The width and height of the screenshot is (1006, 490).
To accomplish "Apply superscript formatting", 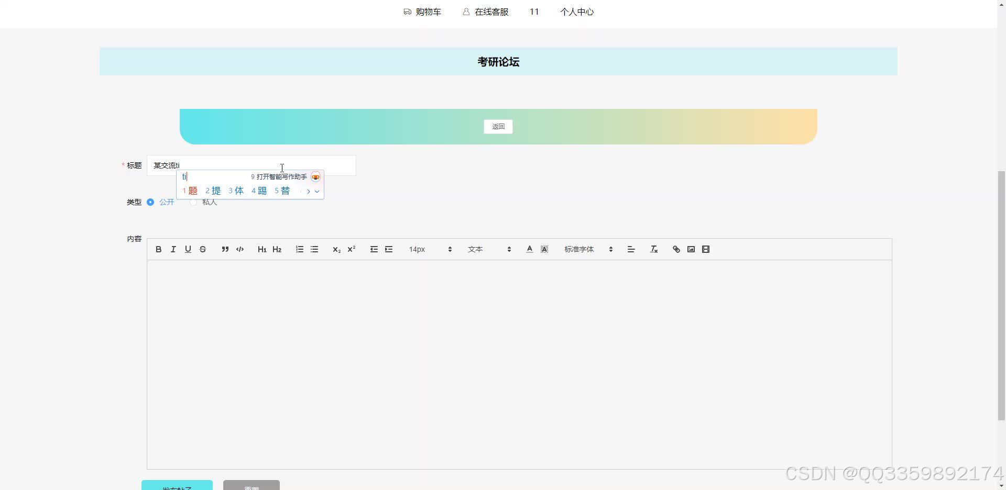I will coord(352,249).
